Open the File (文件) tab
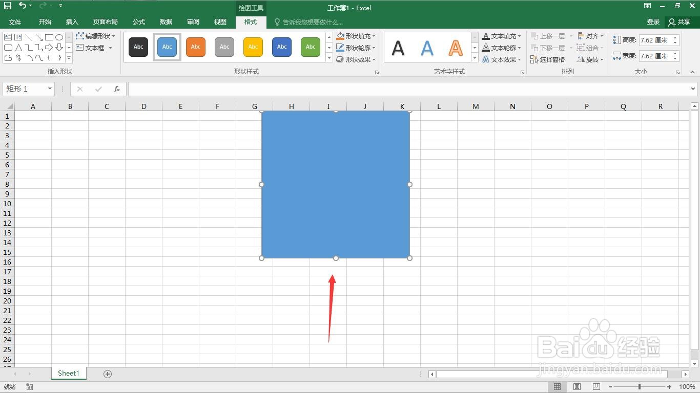The height and width of the screenshot is (393, 700). pos(15,22)
